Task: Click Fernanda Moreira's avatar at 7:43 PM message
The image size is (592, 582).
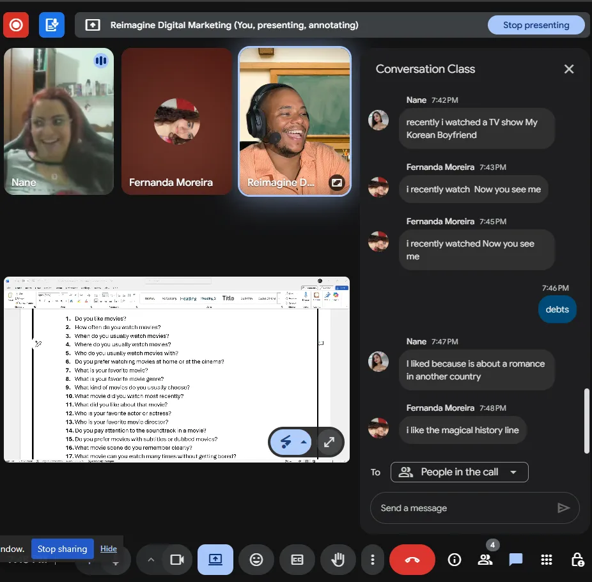Action: tap(378, 187)
